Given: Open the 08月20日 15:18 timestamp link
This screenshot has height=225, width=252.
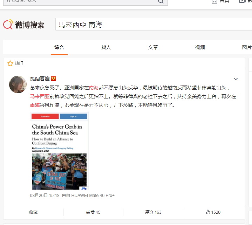Looking at the screenshot, I should [45, 196].
